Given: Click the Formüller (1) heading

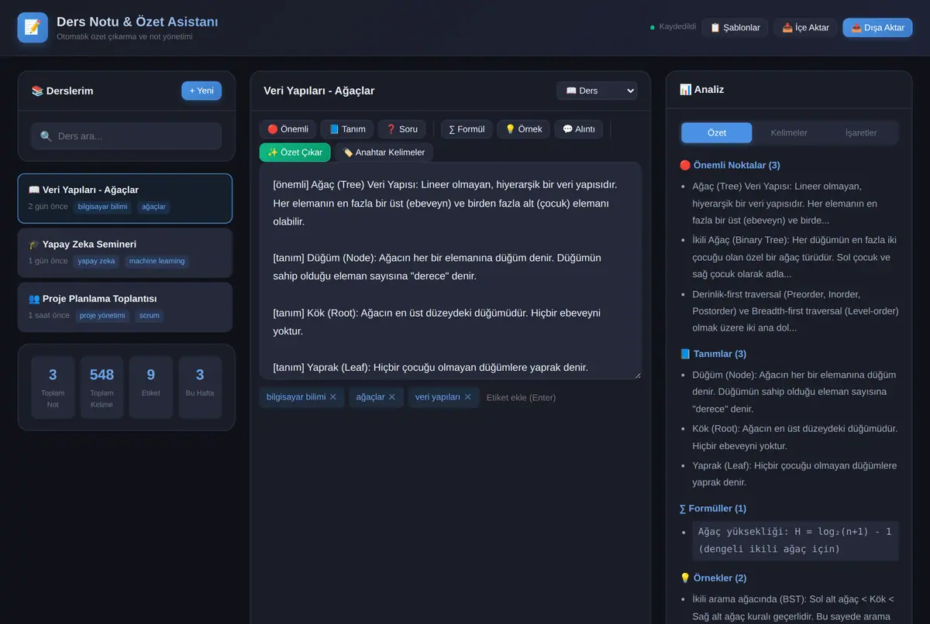Looking at the screenshot, I should (x=713, y=509).
